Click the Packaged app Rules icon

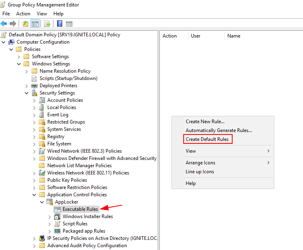(57, 231)
